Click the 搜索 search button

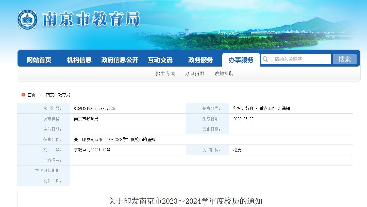coord(344,59)
